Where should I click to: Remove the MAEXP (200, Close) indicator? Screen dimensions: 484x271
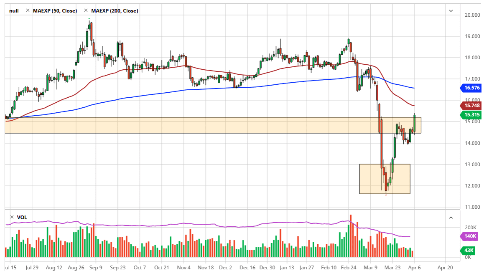tap(86, 11)
